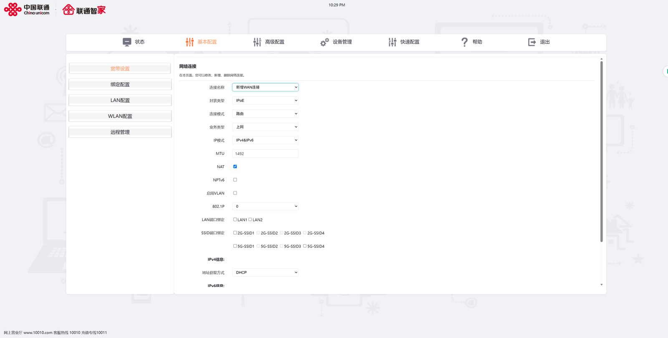Viewport: 668px width, 338px height.
Task: Check the LAN1 port binding box
Action: coord(235,219)
